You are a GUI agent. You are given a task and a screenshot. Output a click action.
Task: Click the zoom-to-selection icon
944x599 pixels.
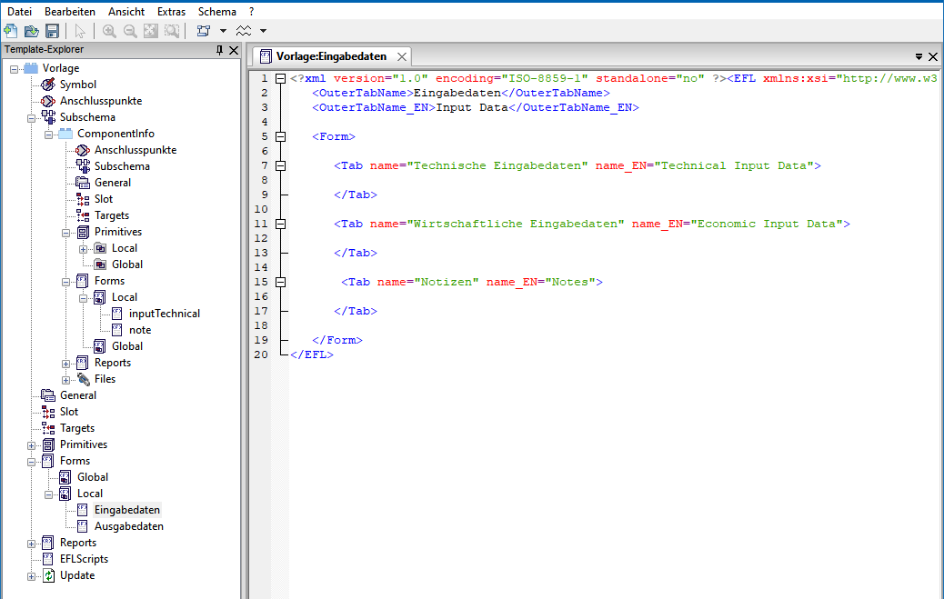pos(172,31)
